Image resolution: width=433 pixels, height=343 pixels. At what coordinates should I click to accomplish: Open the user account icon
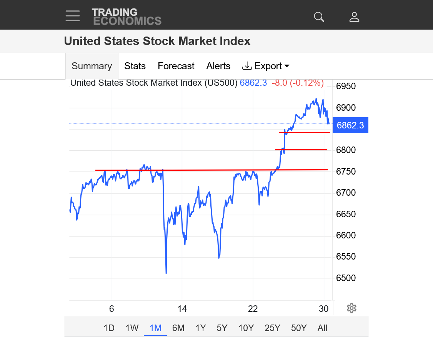tap(354, 17)
